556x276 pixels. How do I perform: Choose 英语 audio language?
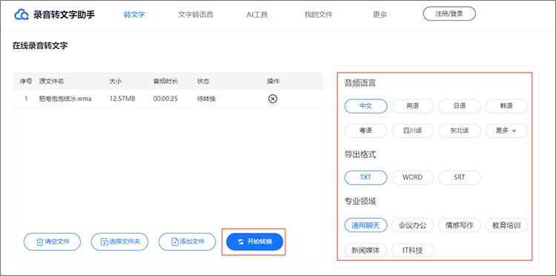(412, 106)
